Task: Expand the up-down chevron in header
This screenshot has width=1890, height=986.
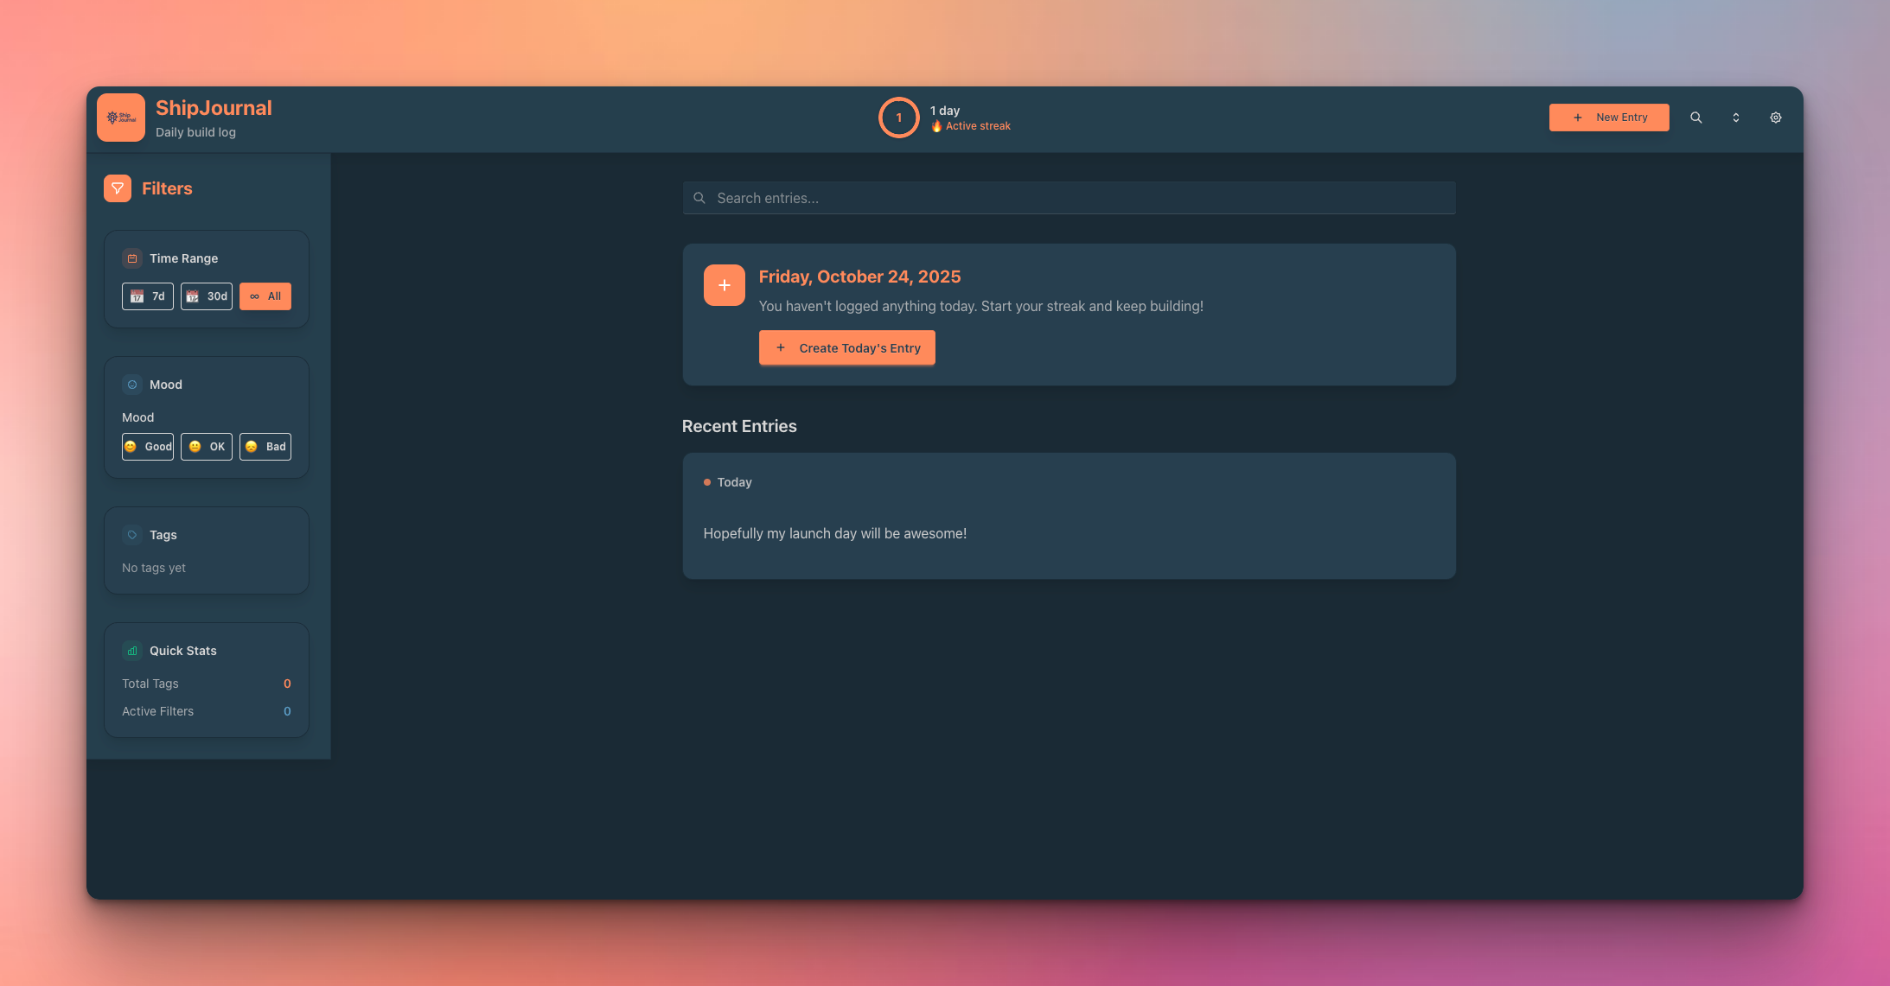Action: tap(1735, 118)
